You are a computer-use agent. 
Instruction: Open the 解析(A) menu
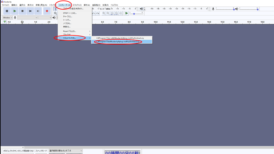(x=87, y=5)
